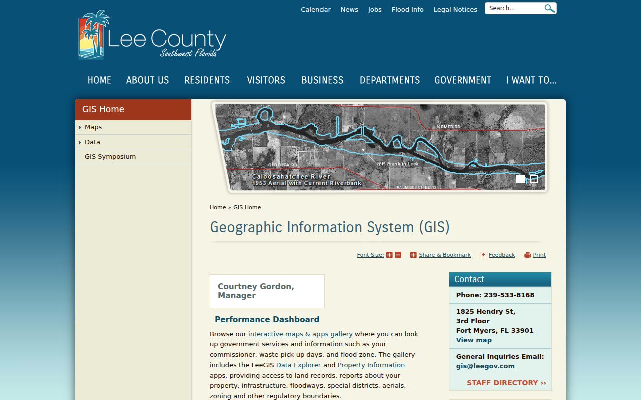Open the VISITORS main menu
641x400 pixels.
(x=266, y=80)
